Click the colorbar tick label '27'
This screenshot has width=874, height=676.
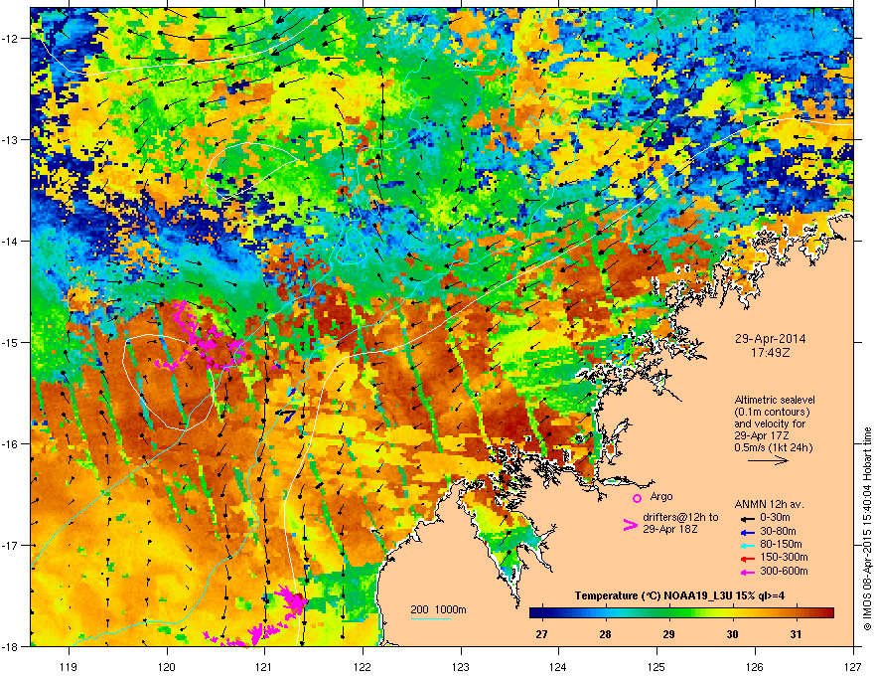[541, 634]
